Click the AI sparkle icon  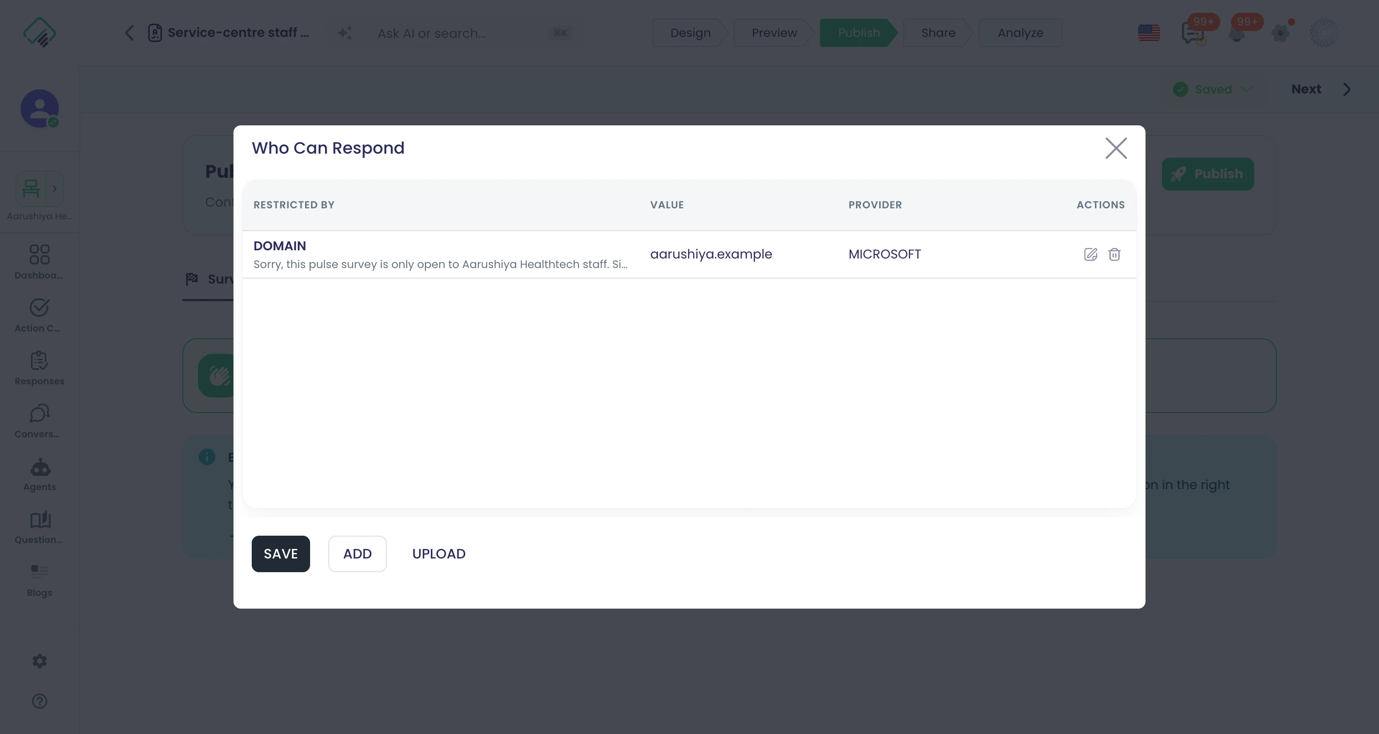coord(345,33)
